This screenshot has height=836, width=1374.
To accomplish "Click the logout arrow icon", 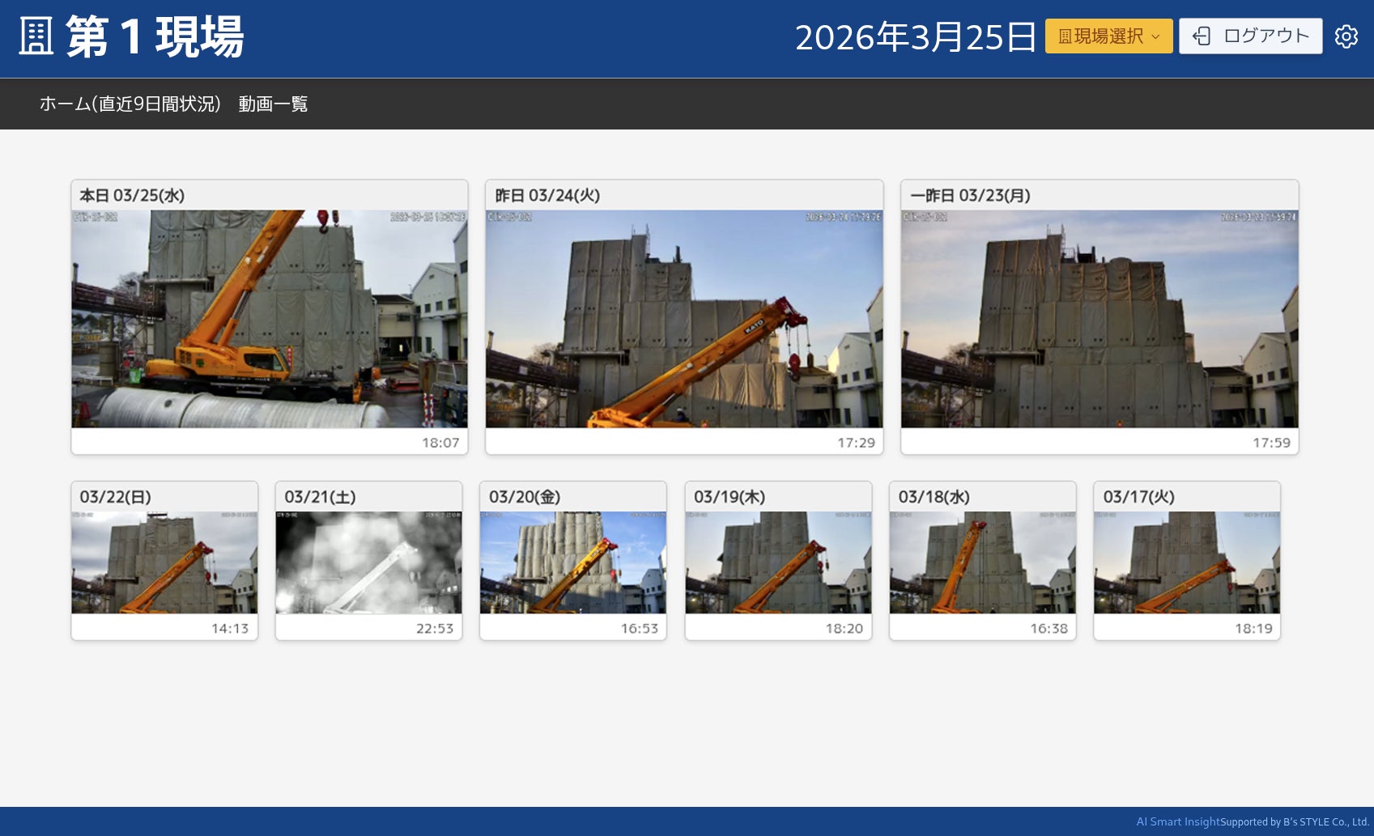I will coord(1202,36).
